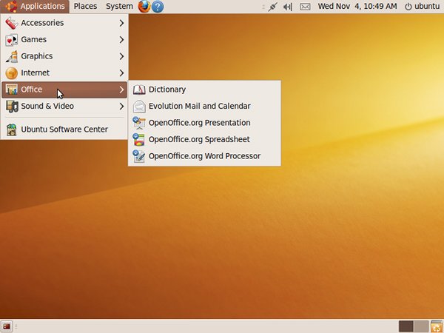The image size is (444, 333).
Task: Select the Accessories menu entry
Action: 64,23
